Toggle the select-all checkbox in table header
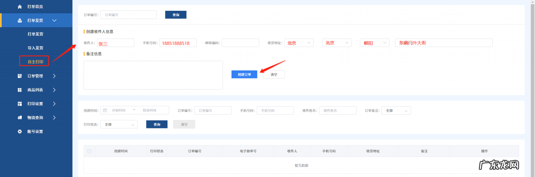 pyautogui.click(x=89, y=151)
